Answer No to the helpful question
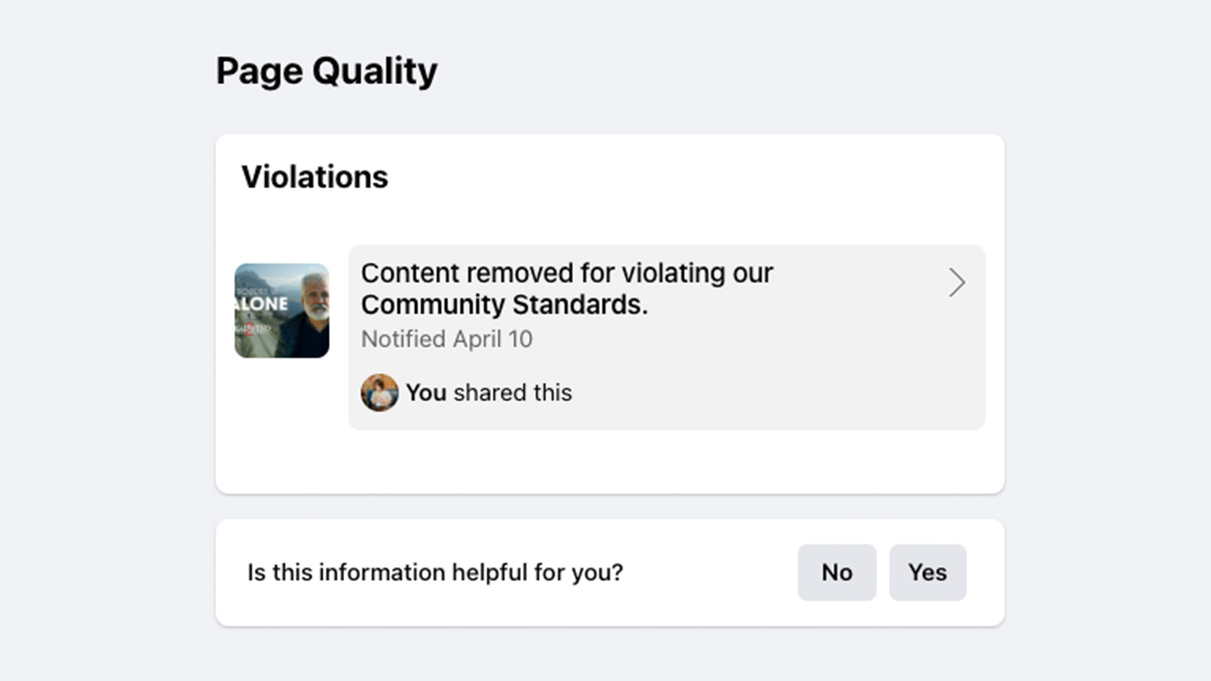Screen dimensions: 1211x681 pos(836,572)
